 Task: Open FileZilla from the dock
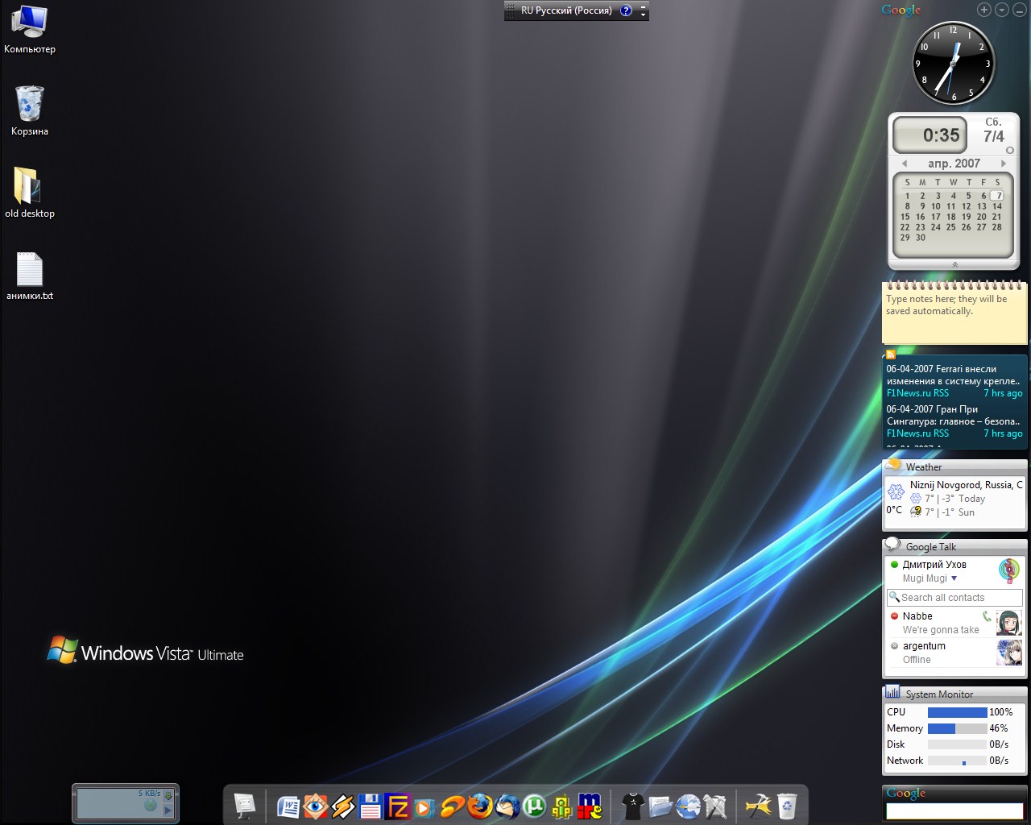[x=398, y=806]
